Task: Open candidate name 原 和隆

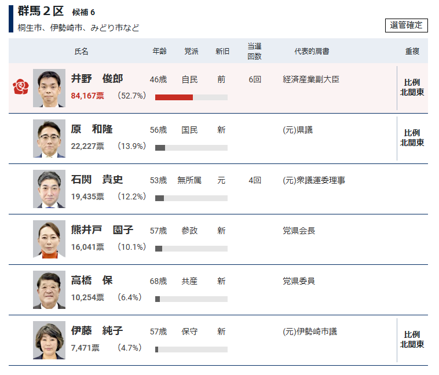Action: click(92, 130)
